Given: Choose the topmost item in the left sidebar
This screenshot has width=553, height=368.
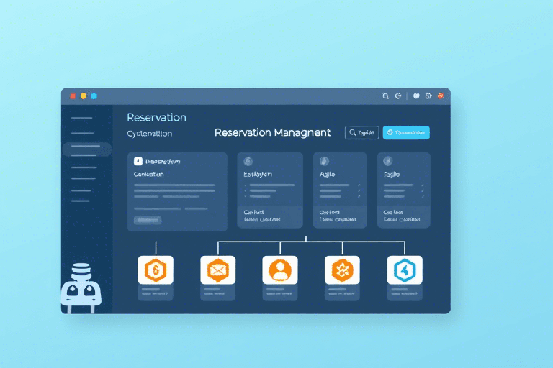Looking at the screenshot, I should [82, 118].
